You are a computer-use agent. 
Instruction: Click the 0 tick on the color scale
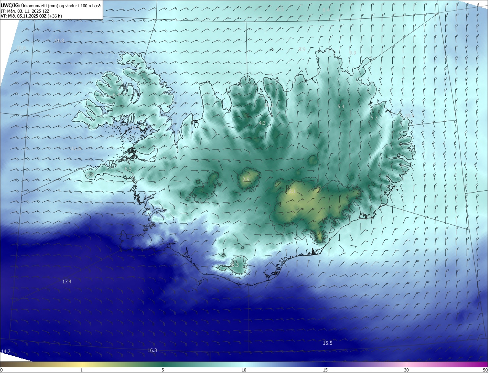click(x=2, y=370)
